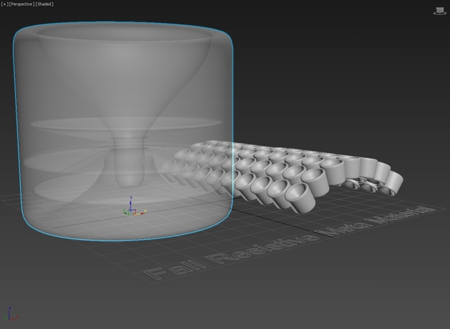
Task: Open the [Perspective] viewport view menu
Action: [22, 4]
